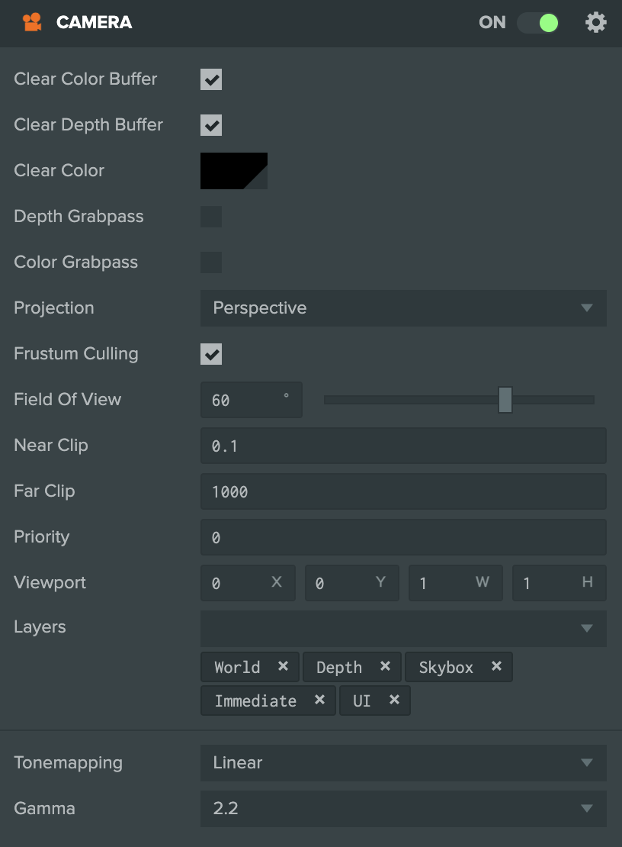Click the orange camera component icon
This screenshot has height=847, width=622.
[32, 22]
